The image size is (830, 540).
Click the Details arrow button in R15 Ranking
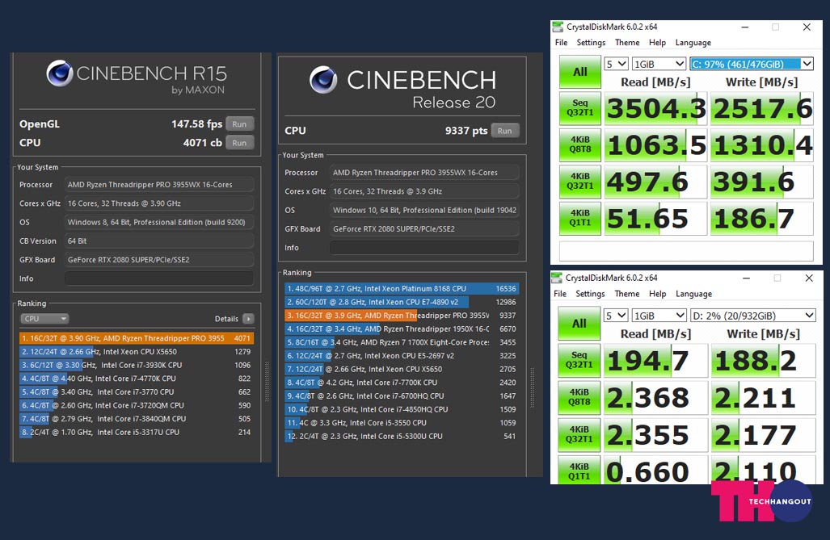tap(248, 318)
